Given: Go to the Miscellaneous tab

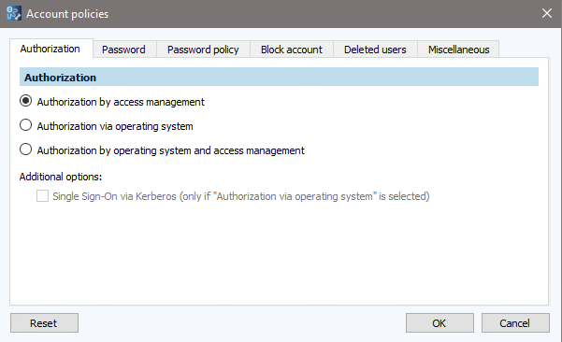Looking at the screenshot, I should [458, 50].
